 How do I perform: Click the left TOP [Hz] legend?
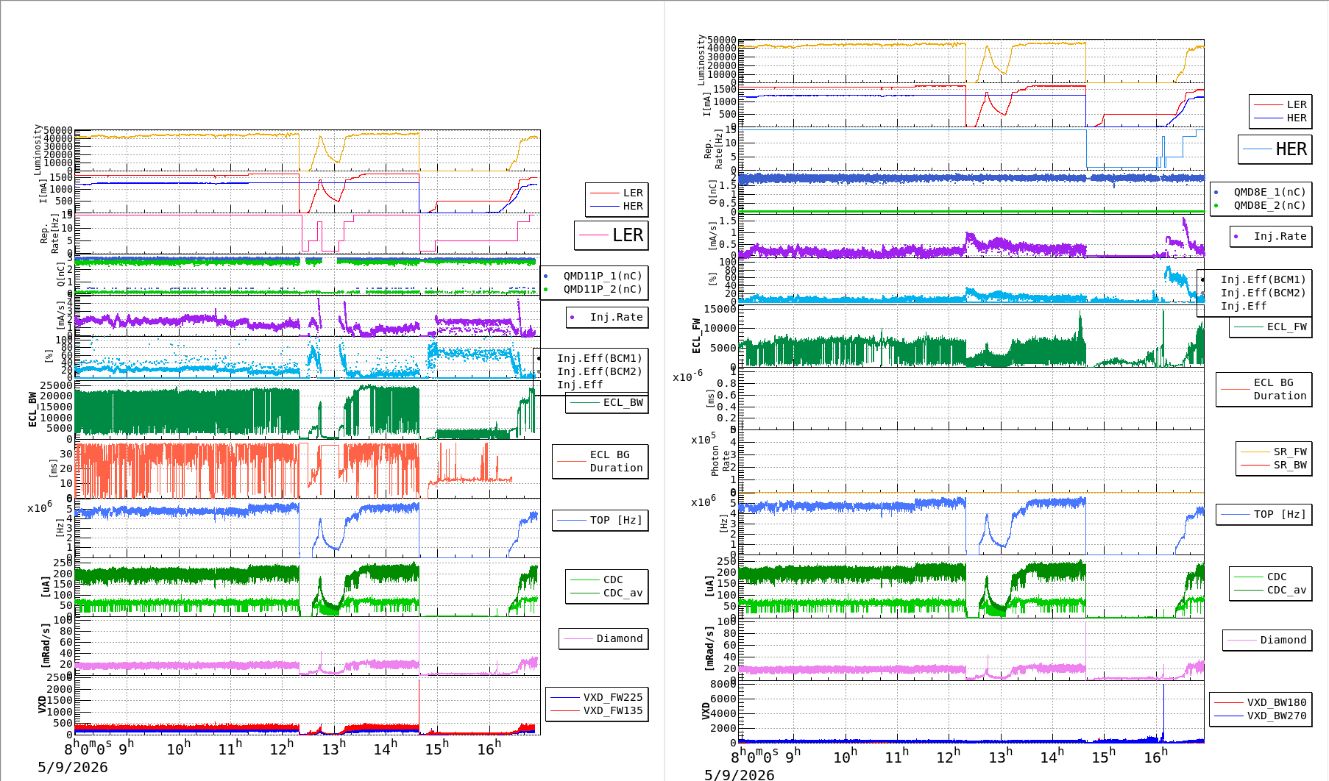pyautogui.click(x=600, y=520)
